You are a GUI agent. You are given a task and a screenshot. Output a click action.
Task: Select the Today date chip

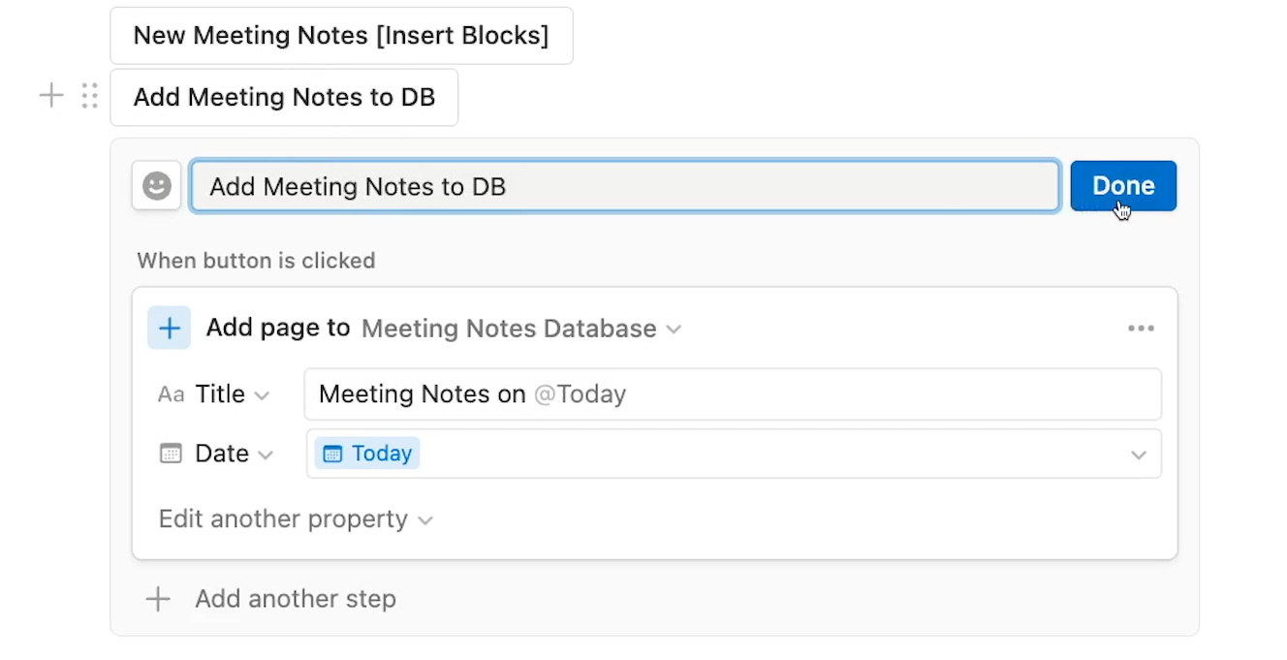pos(367,454)
